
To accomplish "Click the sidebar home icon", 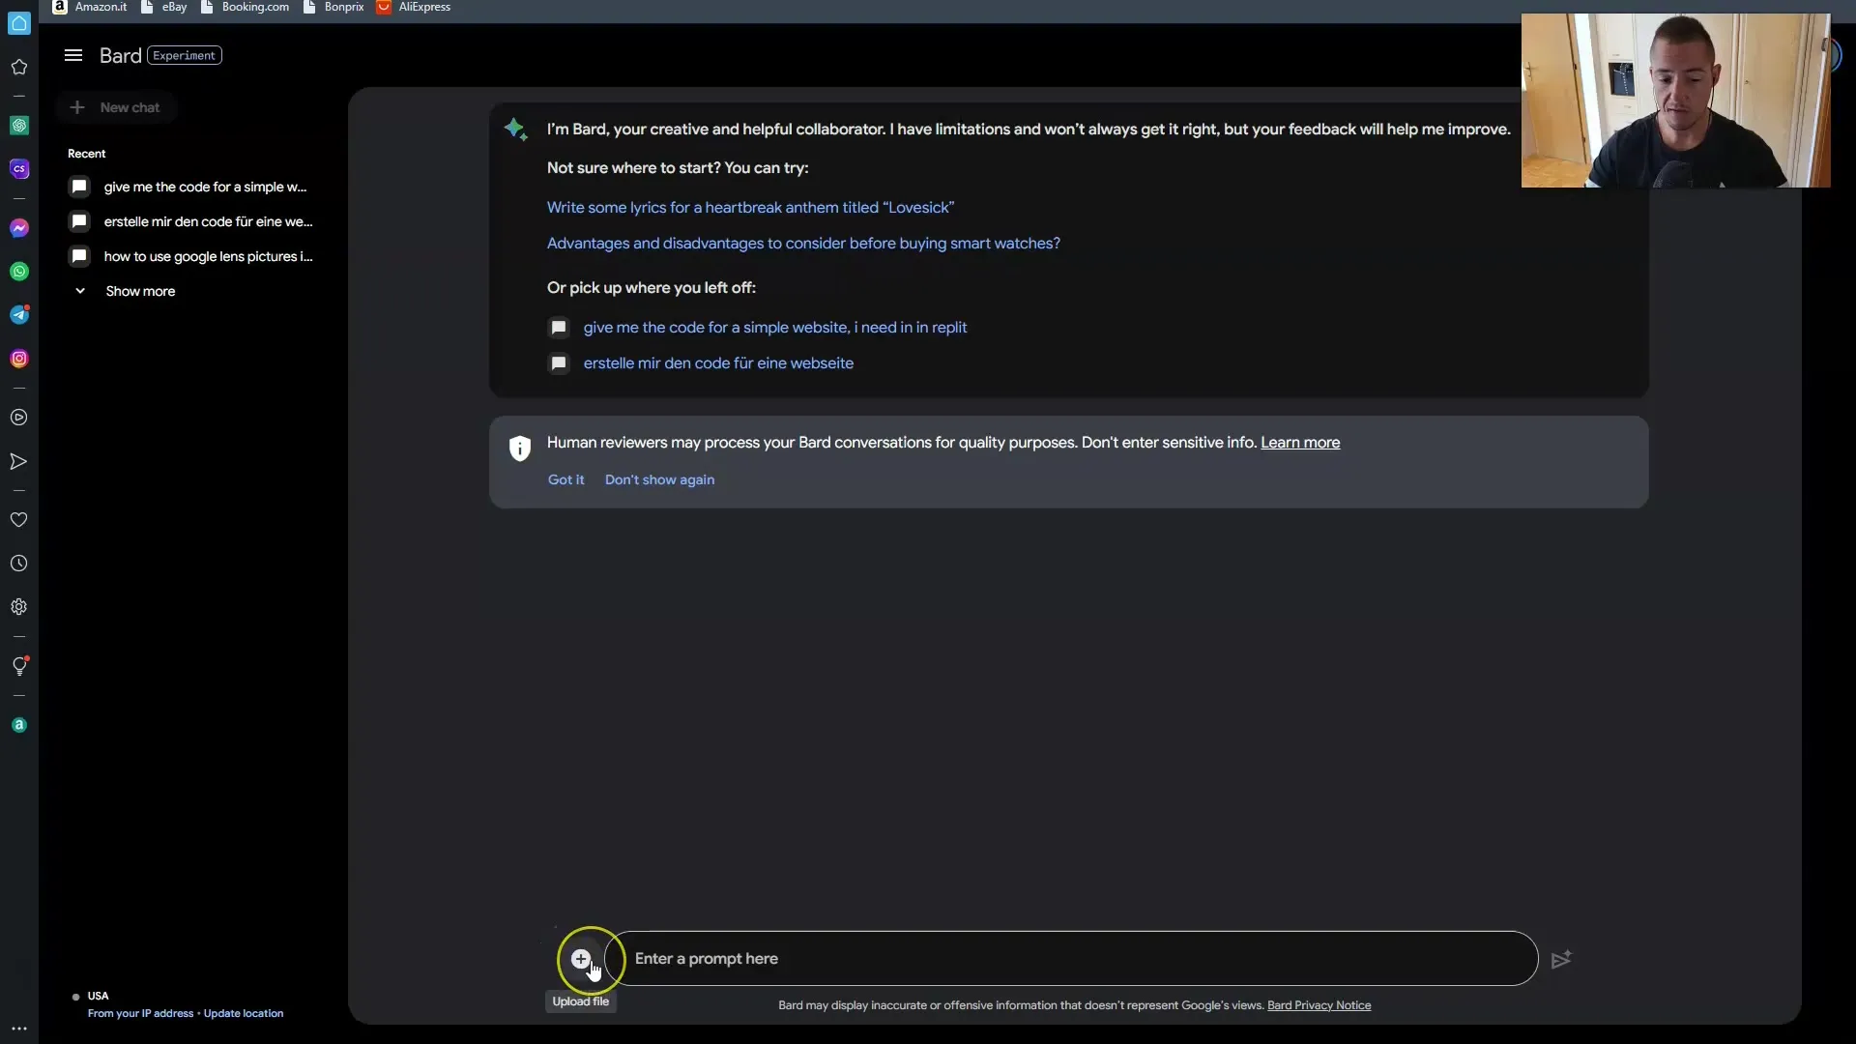I will click(19, 65).
